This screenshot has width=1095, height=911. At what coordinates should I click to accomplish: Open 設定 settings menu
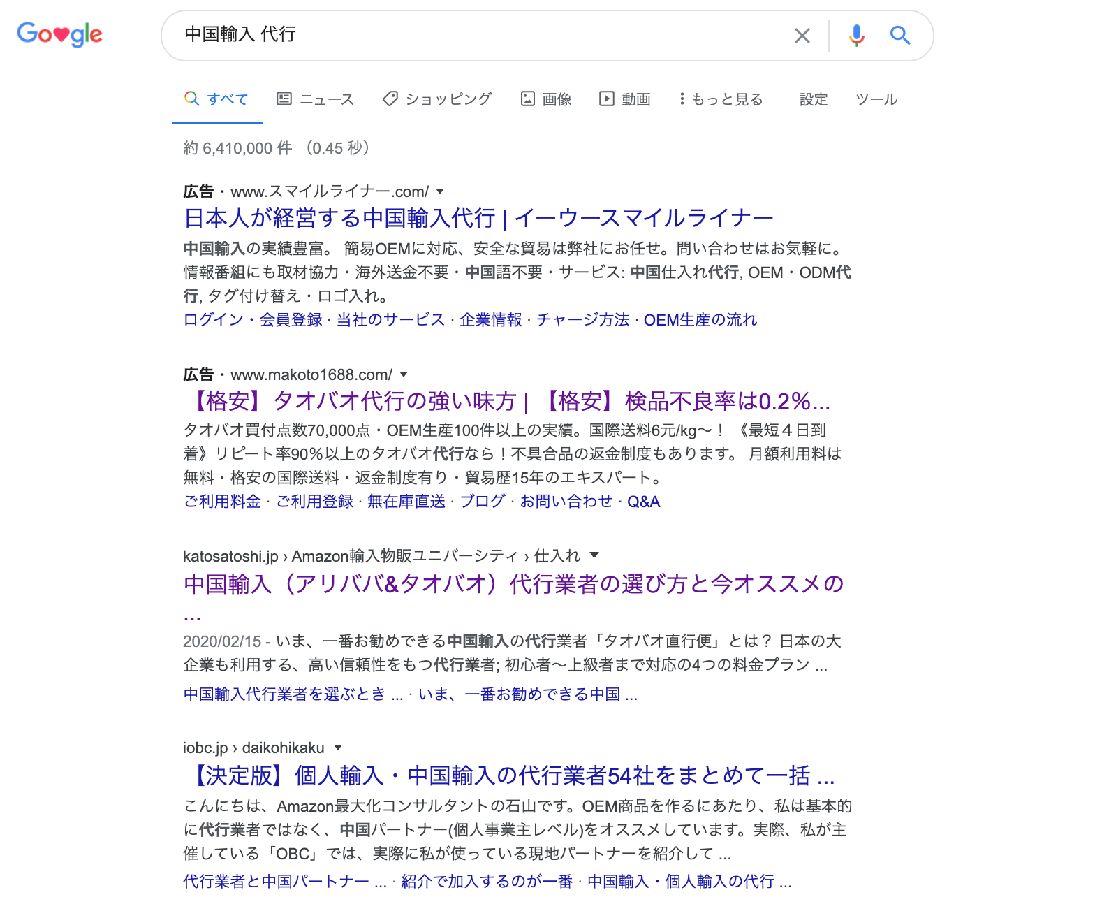point(814,99)
